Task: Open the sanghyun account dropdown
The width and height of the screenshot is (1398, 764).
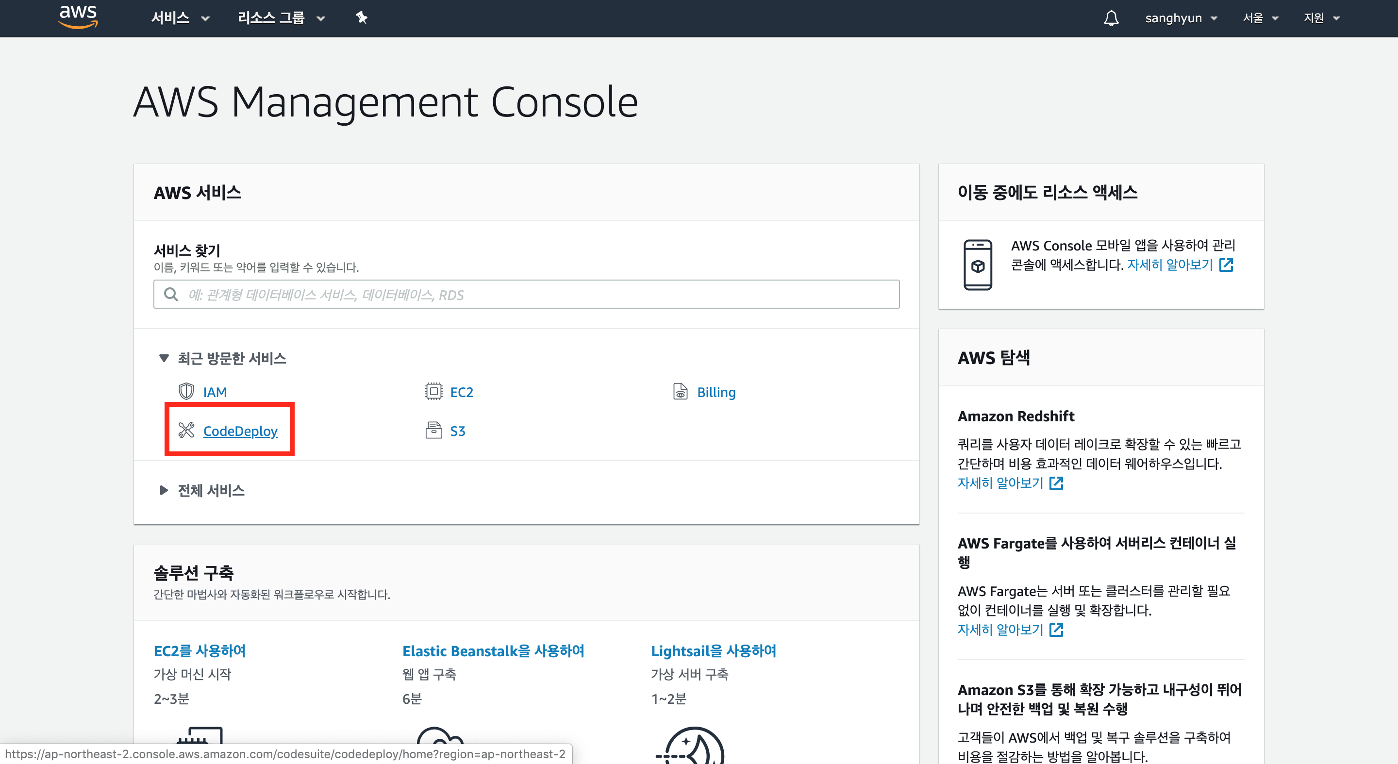Action: (1181, 18)
